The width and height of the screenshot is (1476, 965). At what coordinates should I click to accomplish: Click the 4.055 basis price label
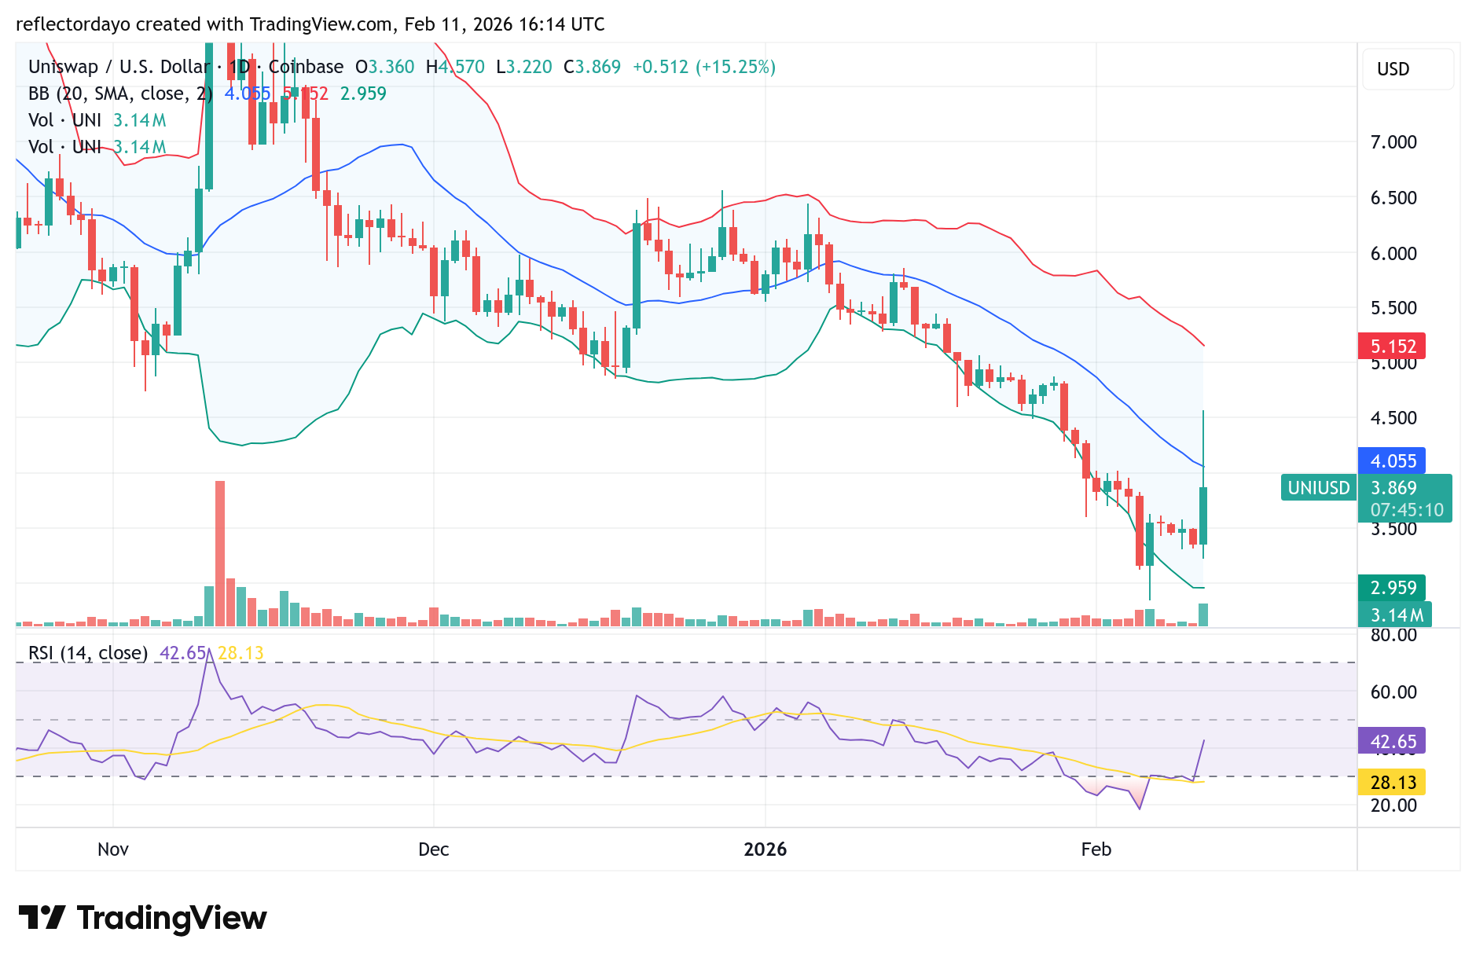pyautogui.click(x=1392, y=460)
